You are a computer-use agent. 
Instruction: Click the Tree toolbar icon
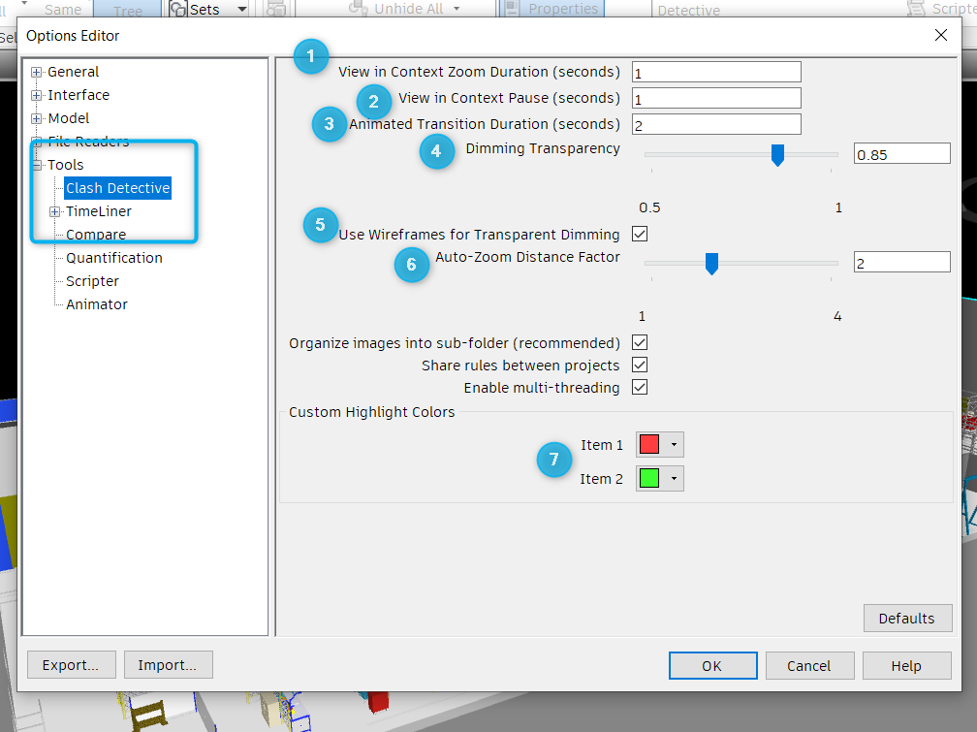point(127,9)
